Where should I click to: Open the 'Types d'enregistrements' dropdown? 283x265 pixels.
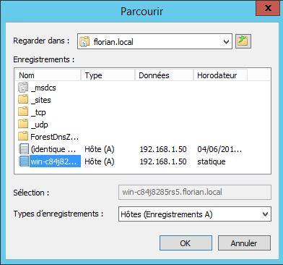(x=195, y=214)
